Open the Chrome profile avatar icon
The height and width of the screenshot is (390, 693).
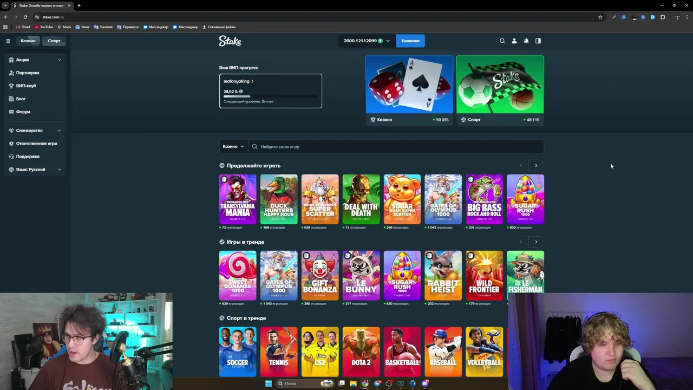pos(677,17)
